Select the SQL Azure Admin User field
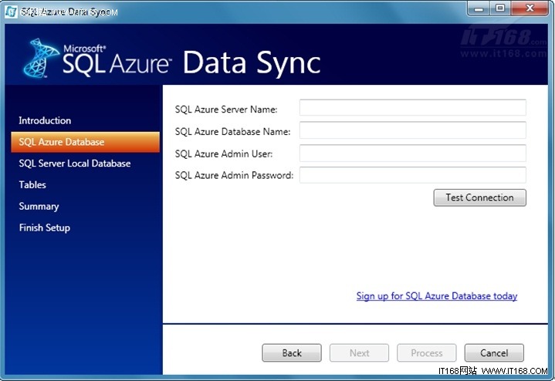Viewport: 555px width, 381px height. pos(413,153)
